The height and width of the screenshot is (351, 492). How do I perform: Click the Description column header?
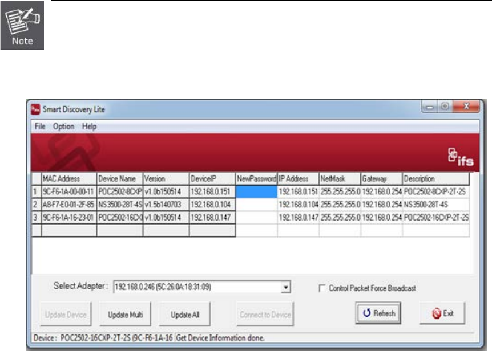pos(436,179)
